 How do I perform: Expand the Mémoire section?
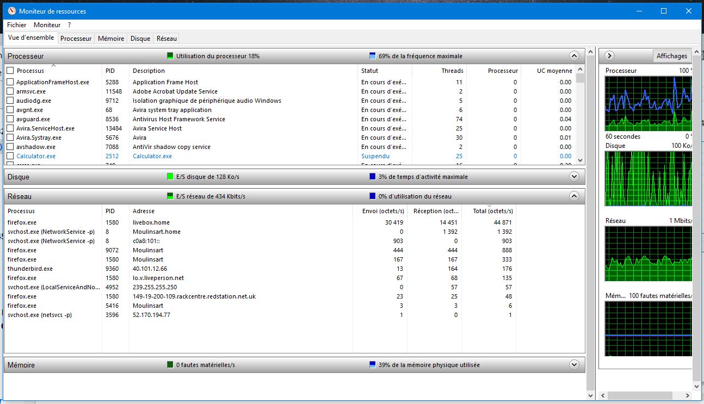pos(573,364)
